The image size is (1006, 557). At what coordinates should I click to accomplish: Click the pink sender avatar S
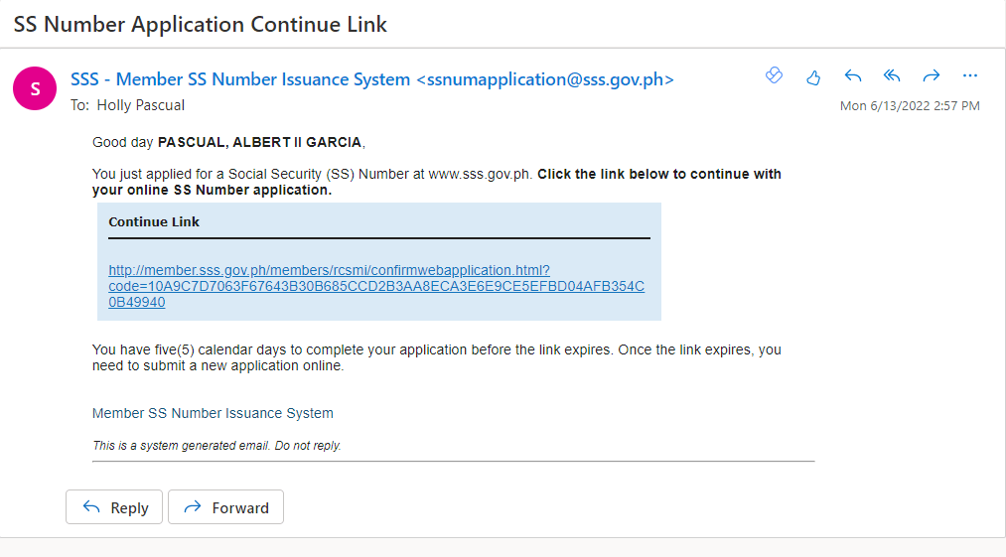coord(35,88)
